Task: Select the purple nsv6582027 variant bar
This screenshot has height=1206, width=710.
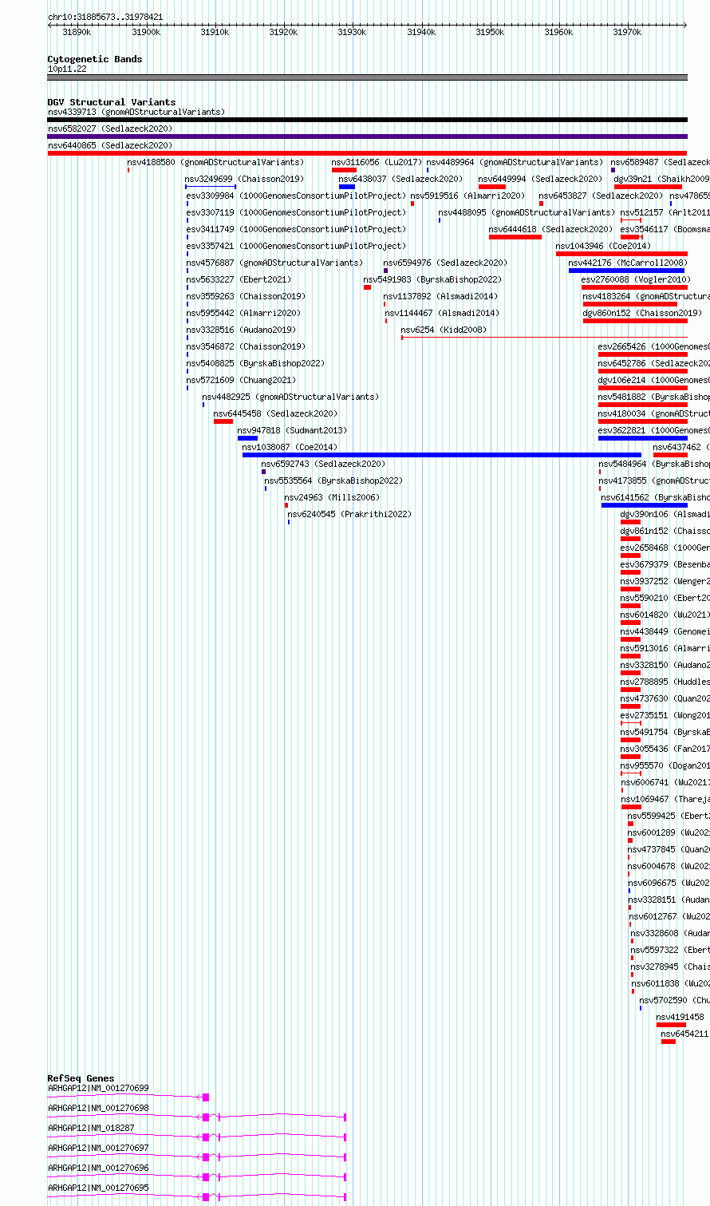Action: tap(367, 136)
